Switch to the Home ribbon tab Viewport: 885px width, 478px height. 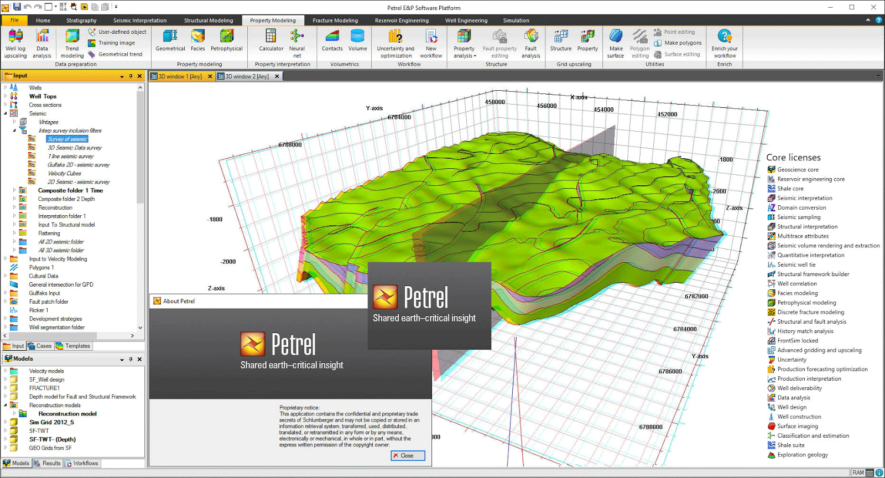[x=43, y=20]
